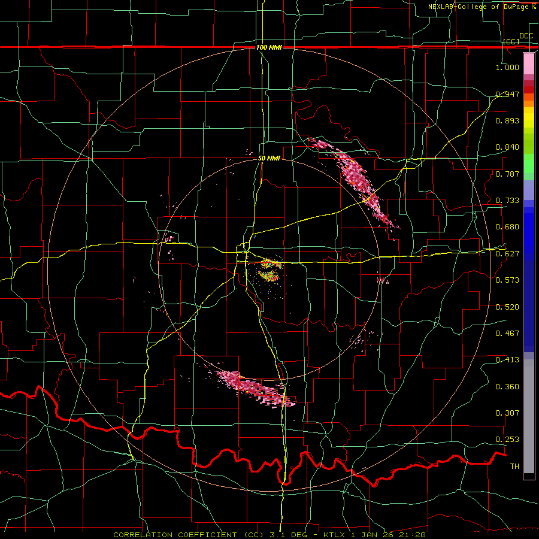Screen dimensions: 539x539
Task: Click the CORRELATION COEFFICIENT (CC) caption text
Action: click(187, 535)
